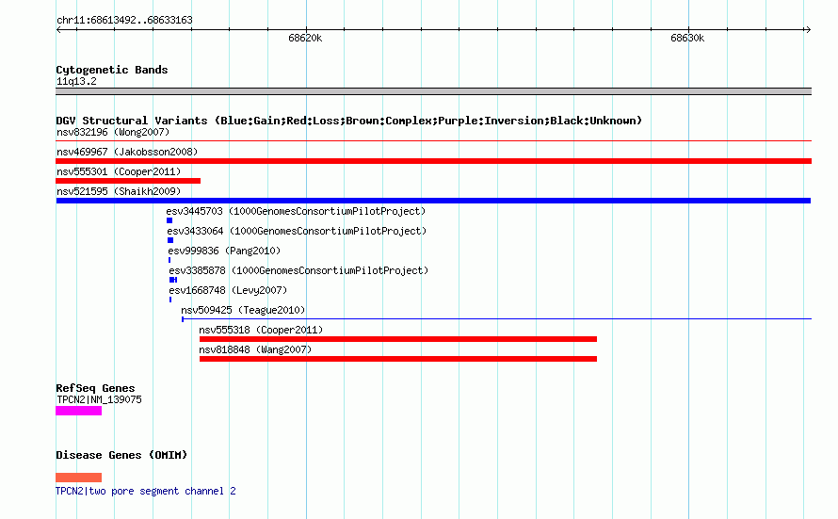Image resolution: width=838 pixels, height=519 pixels.
Task: Click the RefSeq Genes track heading
Action: pyautogui.click(x=96, y=388)
